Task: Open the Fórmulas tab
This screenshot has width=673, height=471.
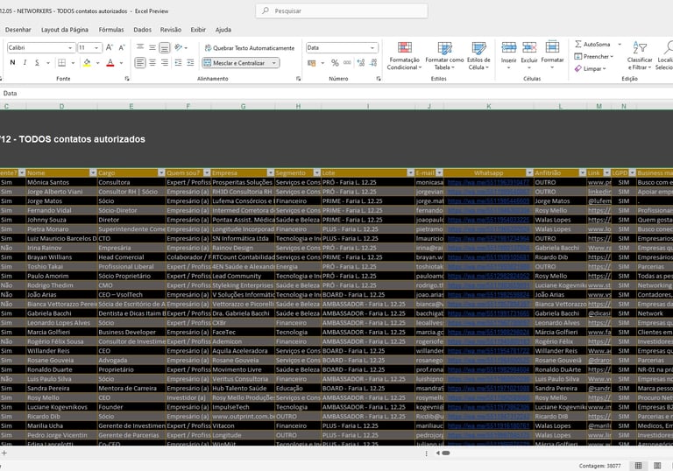Action: pyautogui.click(x=111, y=30)
